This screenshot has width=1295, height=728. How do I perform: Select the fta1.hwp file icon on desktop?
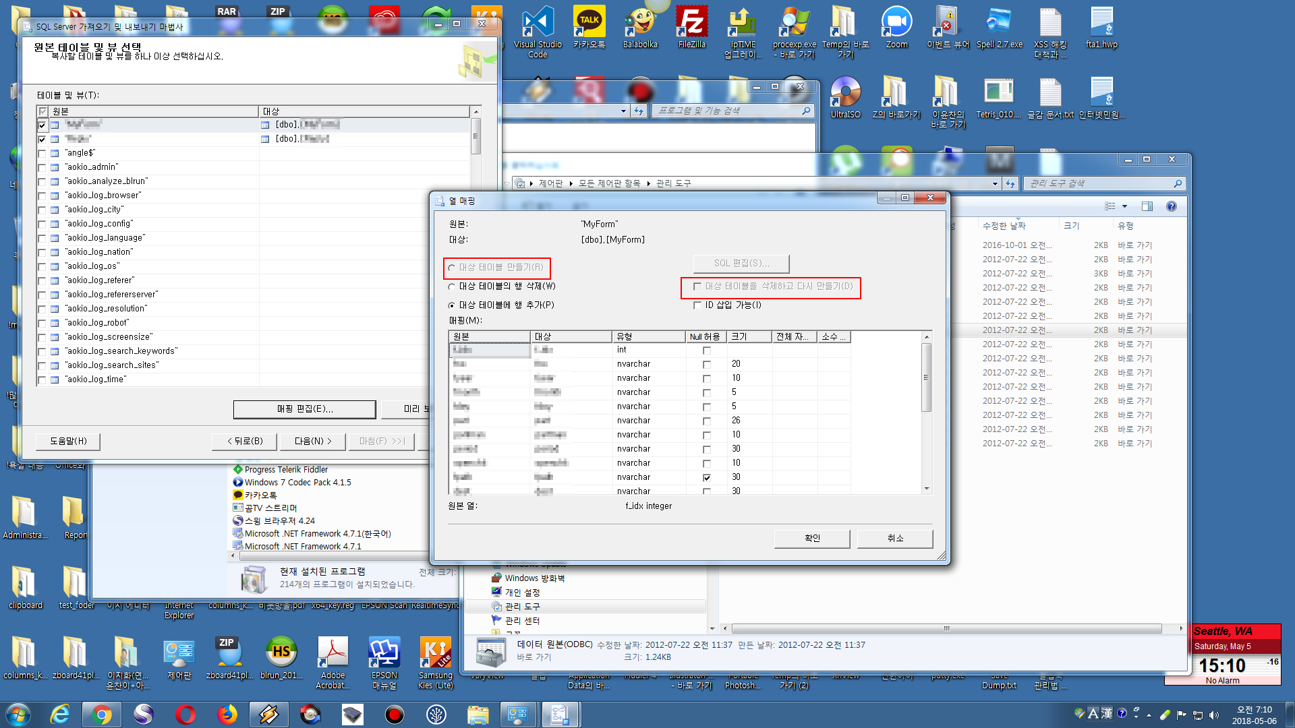pos(1101,28)
